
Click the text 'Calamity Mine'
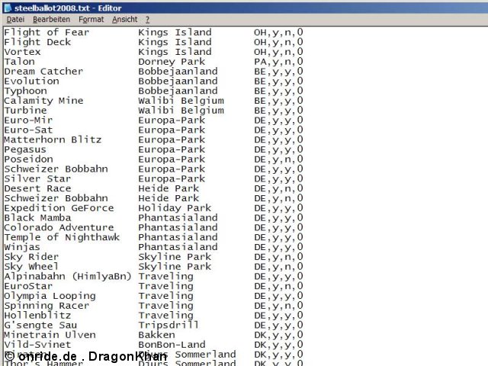pos(43,101)
